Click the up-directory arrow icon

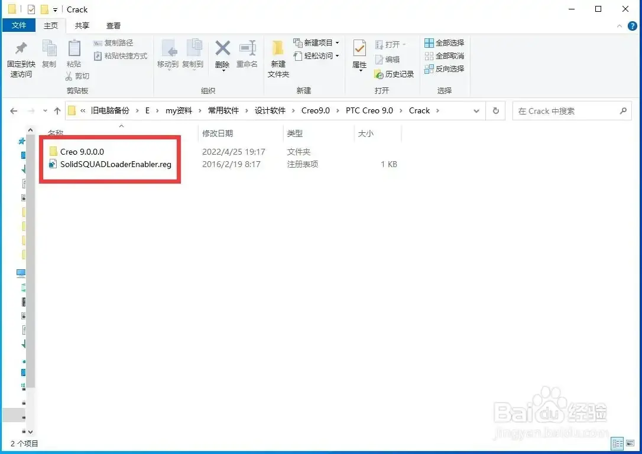pyautogui.click(x=57, y=111)
